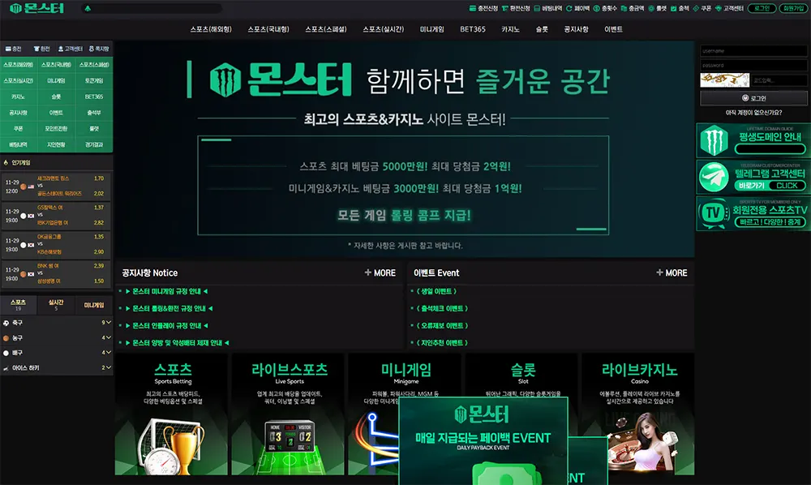Open the 라이브스포츠 Live Sports card
The width and height of the screenshot is (811, 485).
(290, 414)
